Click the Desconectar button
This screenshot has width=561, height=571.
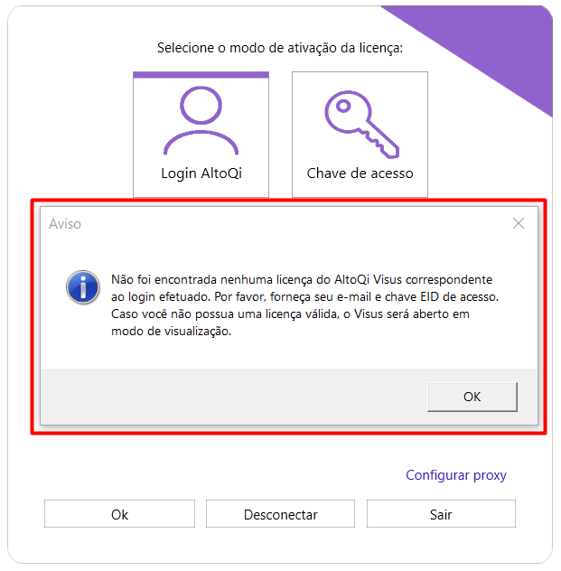pos(280,514)
